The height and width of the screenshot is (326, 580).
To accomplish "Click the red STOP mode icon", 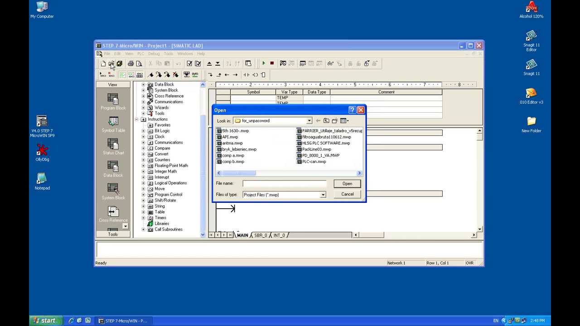I will (x=272, y=63).
